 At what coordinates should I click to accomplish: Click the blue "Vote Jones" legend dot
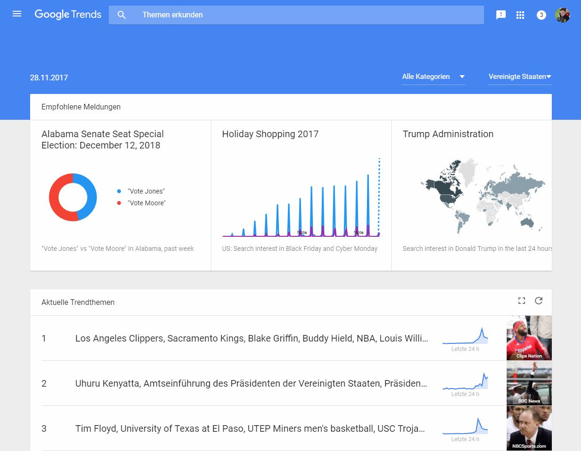[x=119, y=191]
